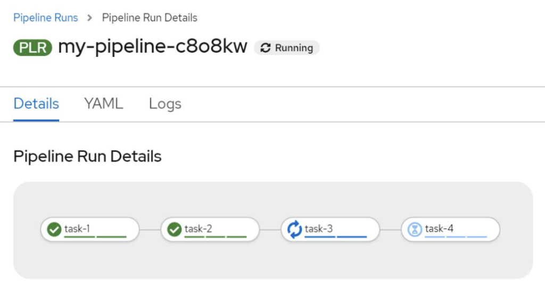Click the green PLR resource badge
The width and height of the screenshot is (545, 288).
point(32,47)
